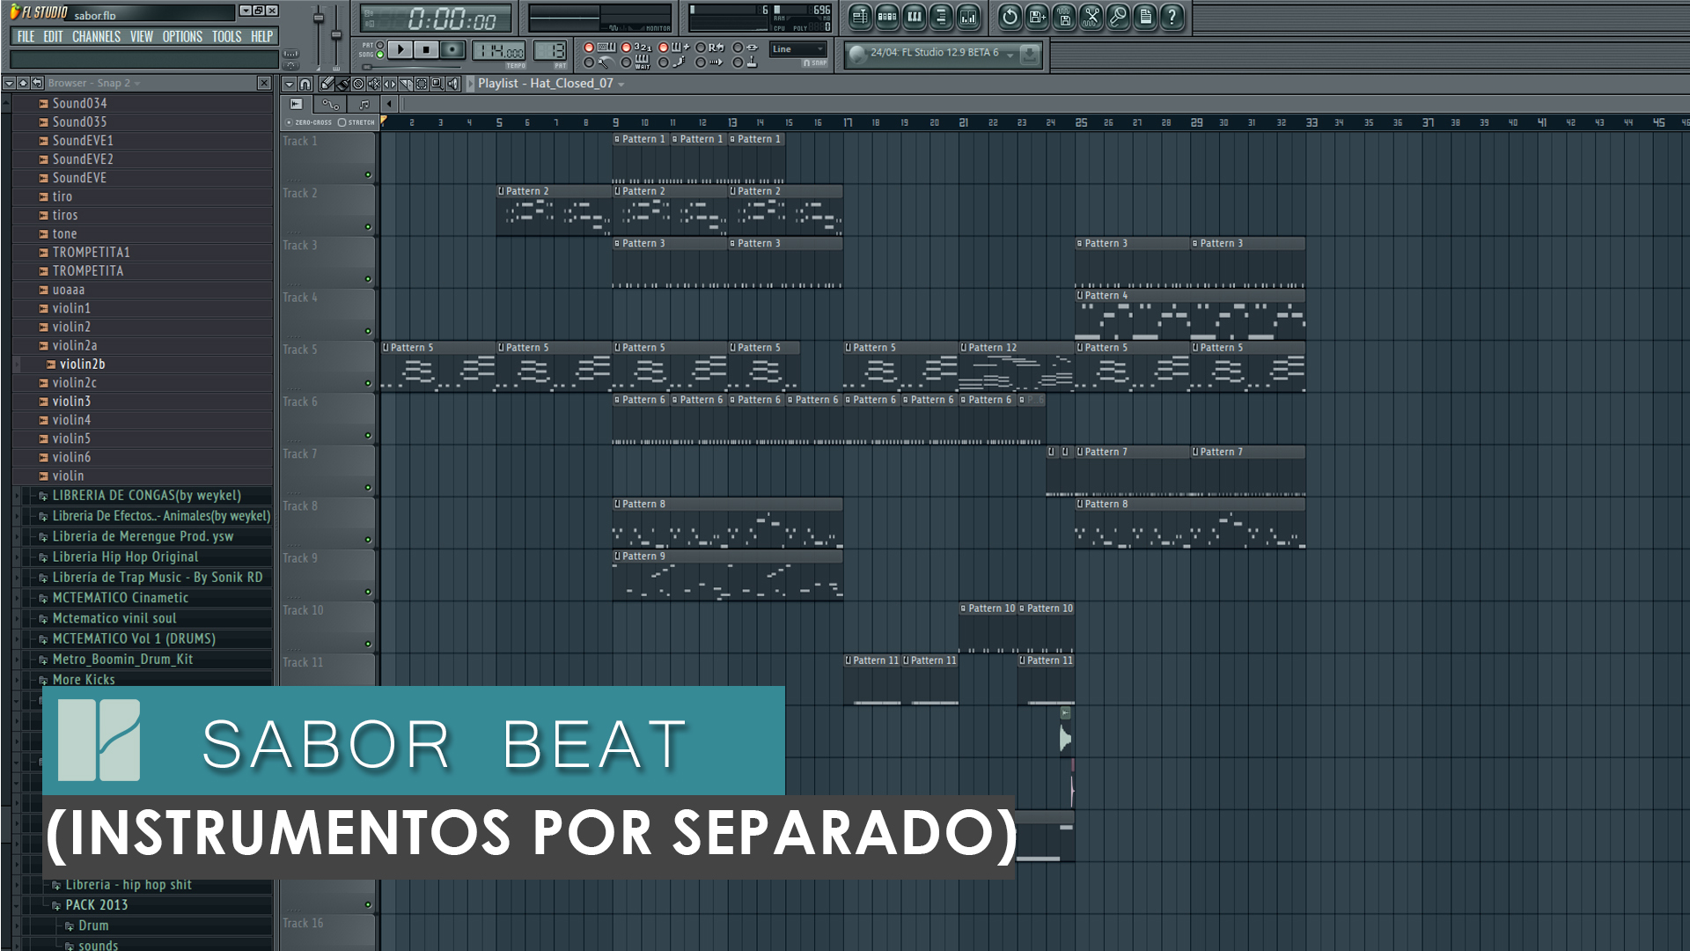The width and height of the screenshot is (1690, 951).
Task: Click the Help question mark icon
Action: click(x=1172, y=17)
